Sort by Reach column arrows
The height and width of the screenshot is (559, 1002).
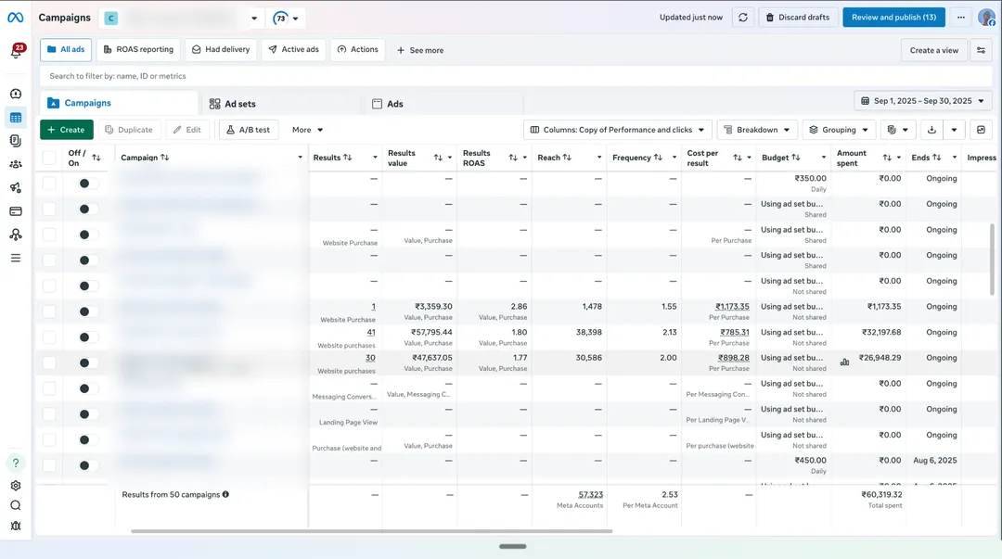click(x=567, y=158)
